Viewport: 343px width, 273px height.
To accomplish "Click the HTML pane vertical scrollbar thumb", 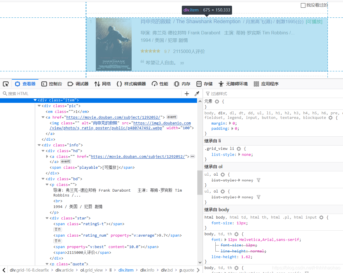I will [x=200, y=182].
